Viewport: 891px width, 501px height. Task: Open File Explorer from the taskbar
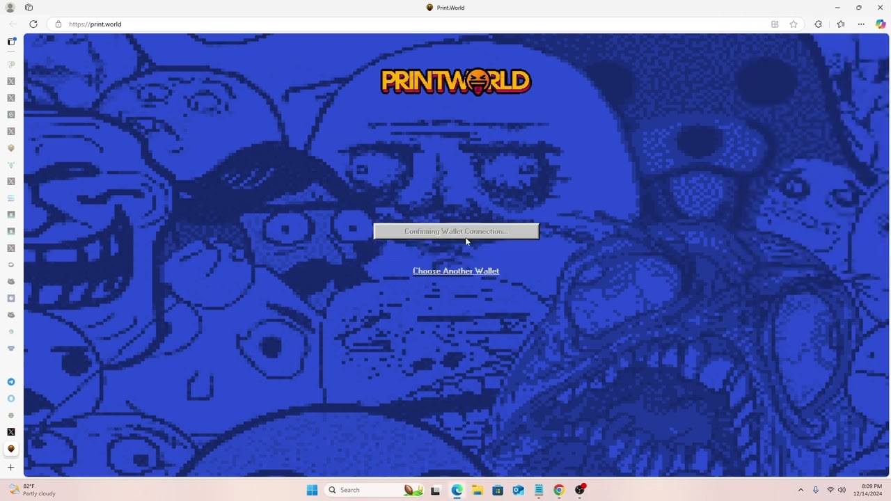477,490
